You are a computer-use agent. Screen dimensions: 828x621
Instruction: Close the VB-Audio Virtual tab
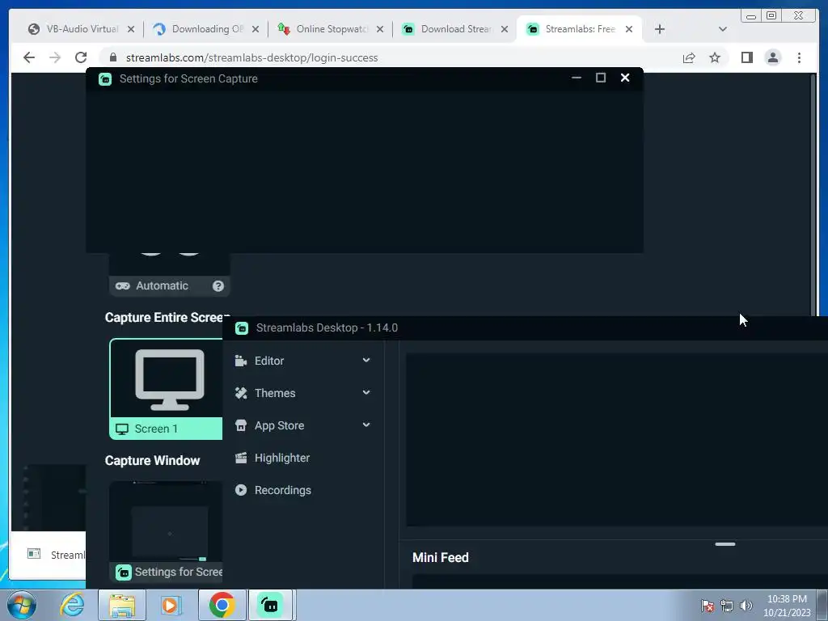click(x=131, y=29)
